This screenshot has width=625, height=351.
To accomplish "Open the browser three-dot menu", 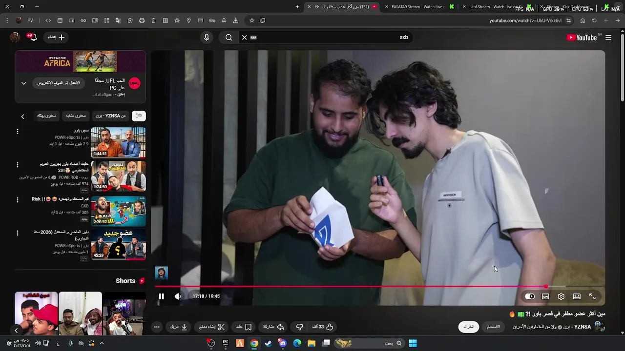I will pyautogui.click(x=7, y=20).
